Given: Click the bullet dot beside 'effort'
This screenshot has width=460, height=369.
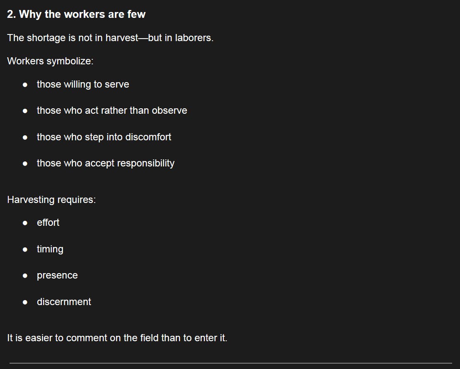Looking at the screenshot, I should coord(25,223).
